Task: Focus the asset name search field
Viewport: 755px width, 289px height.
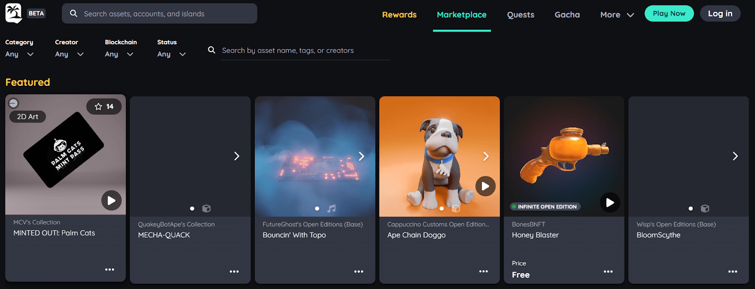Action: pyautogui.click(x=305, y=50)
